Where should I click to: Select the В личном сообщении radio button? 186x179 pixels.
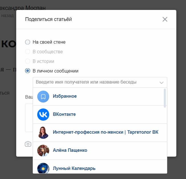[x=28, y=71]
